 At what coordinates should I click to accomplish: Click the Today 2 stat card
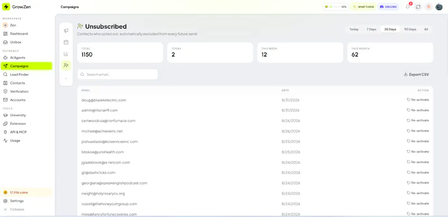(x=210, y=53)
